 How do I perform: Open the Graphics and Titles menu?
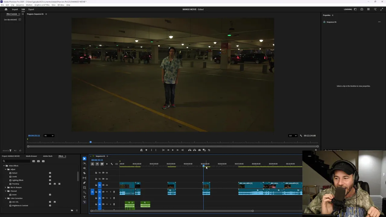(x=42, y=5)
